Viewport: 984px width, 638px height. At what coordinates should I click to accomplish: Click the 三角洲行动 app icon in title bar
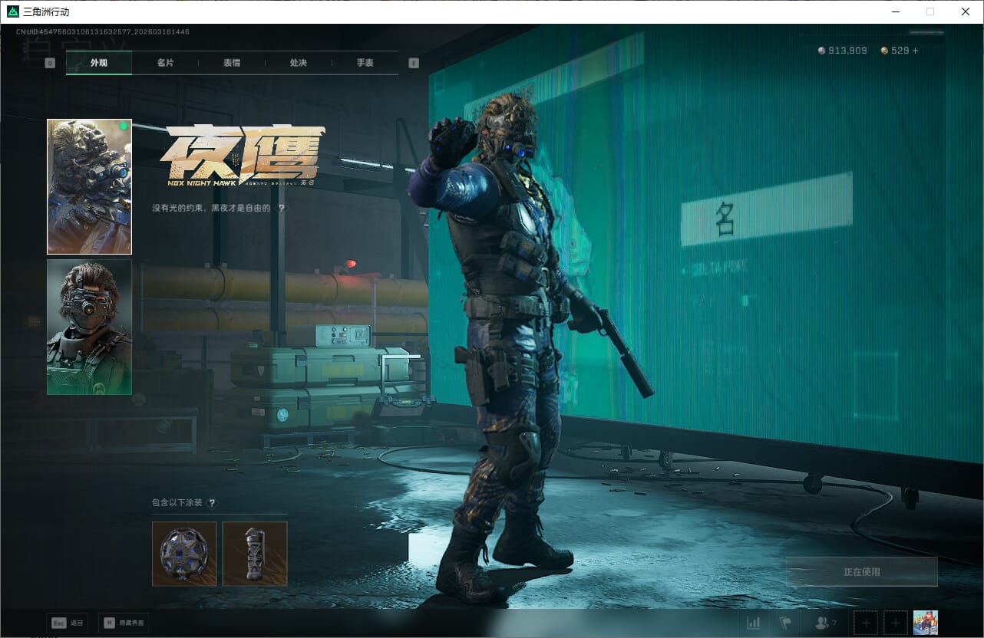pyautogui.click(x=13, y=12)
